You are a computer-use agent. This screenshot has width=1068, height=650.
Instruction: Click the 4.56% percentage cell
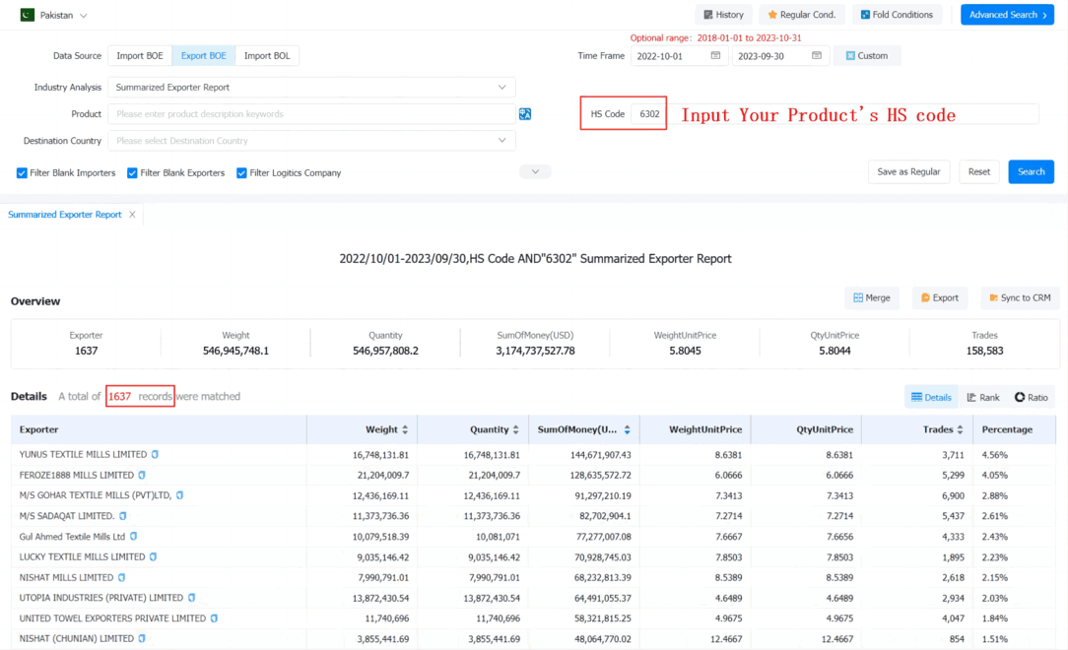[994, 455]
